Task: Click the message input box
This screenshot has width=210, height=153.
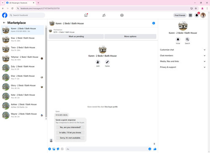Action: tap(107, 149)
